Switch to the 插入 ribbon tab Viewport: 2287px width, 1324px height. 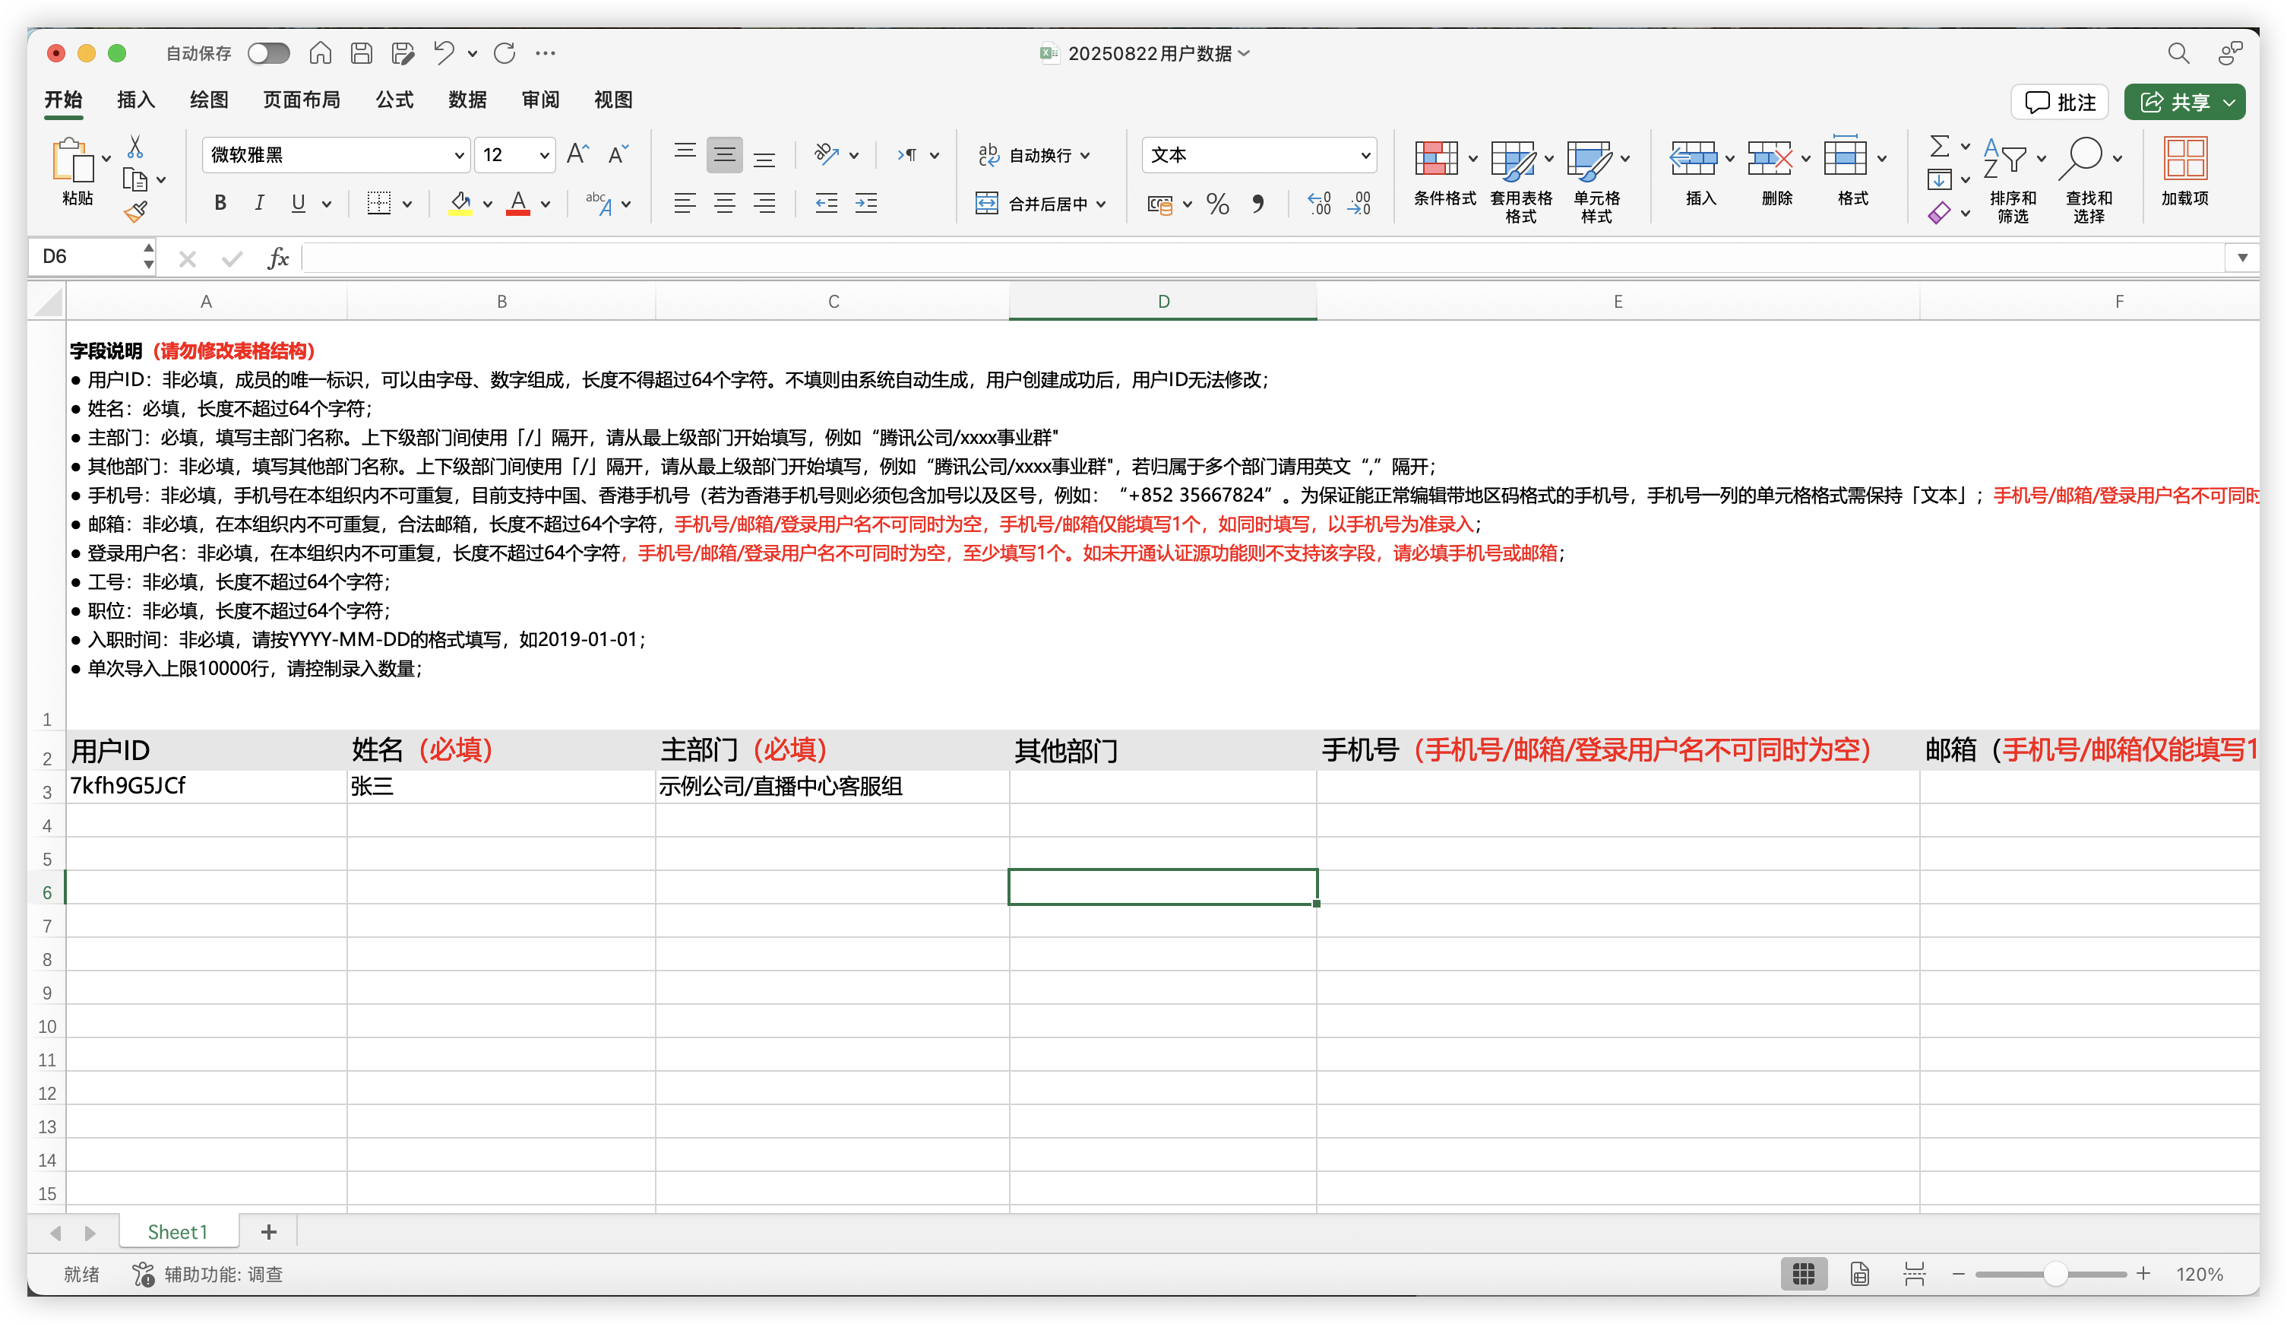click(136, 100)
